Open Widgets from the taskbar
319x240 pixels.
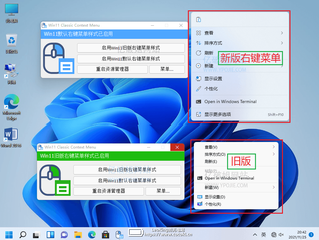click(x=51, y=235)
